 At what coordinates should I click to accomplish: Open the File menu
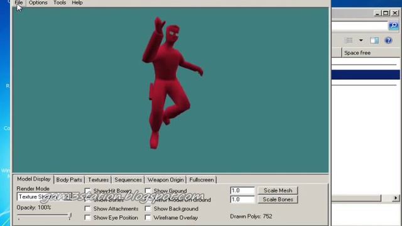pyautogui.click(x=19, y=3)
